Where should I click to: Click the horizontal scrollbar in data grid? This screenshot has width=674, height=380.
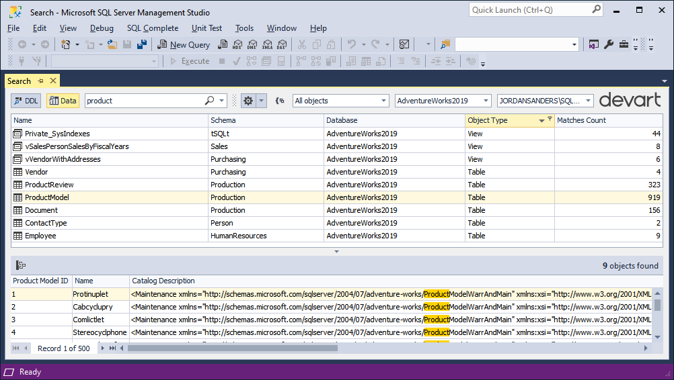pos(233,348)
